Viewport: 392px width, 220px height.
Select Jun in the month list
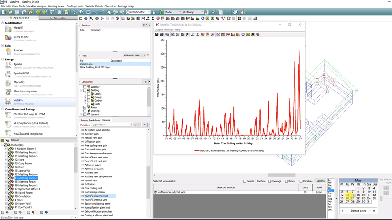(x=329, y=194)
